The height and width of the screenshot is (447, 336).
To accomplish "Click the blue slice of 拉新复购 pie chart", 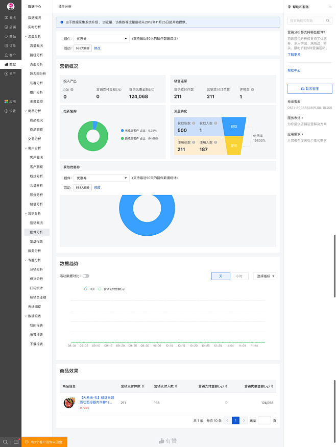I will tap(95, 125).
